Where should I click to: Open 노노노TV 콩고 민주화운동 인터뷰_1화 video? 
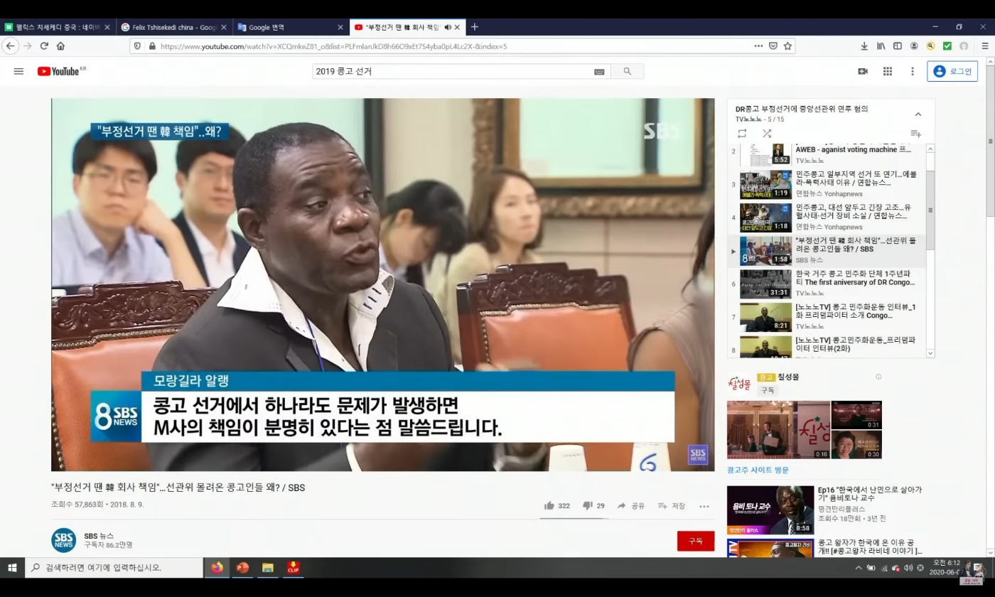pyautogui.click(x=827, y=317)
